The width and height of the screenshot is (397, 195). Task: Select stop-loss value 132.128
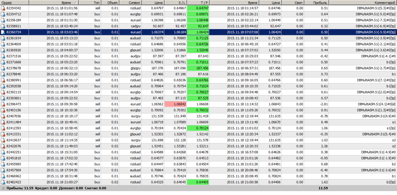[180, 140]
